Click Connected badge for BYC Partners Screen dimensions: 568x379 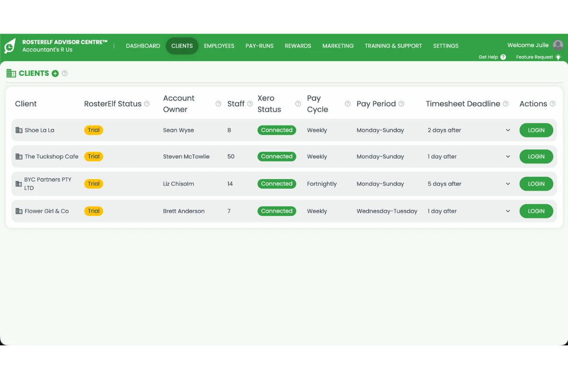[x=277, y=184]
